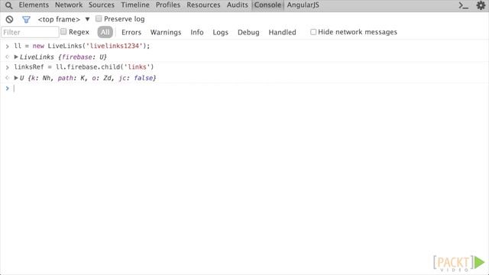Image resolution: width=489 pixels, height=275 pixels.
Task: Enable the Regex checkbox
Action: click(63, 31)
